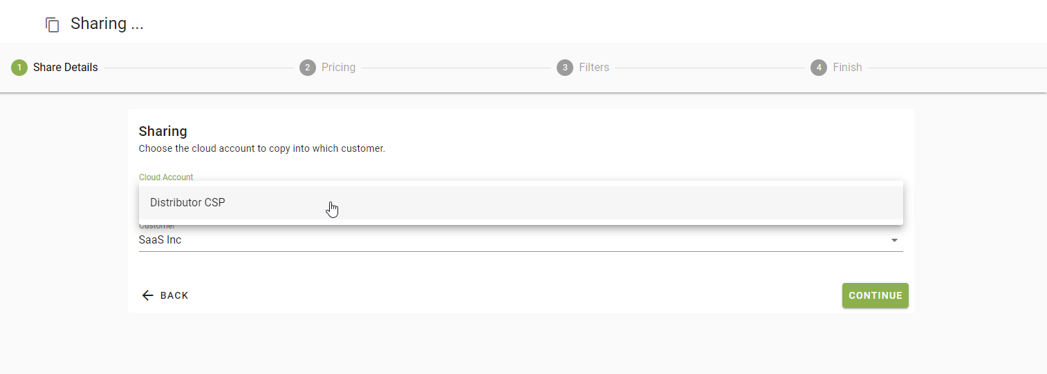Click the BACK text button
This screenshot has height=374, width=1047.
[x=174, y=295]
